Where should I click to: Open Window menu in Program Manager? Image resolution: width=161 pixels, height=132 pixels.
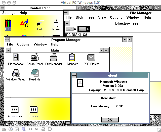pyautogui.click(x=40, y=44)
